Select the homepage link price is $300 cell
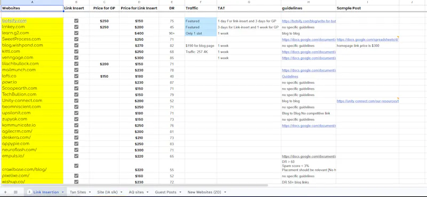Screen dimensions: 427x197 pyautogui.click(x=367, y=46)
